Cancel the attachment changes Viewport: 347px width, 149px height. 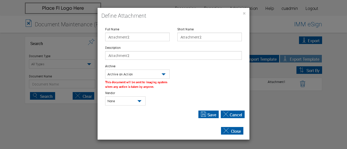[232, 115]
